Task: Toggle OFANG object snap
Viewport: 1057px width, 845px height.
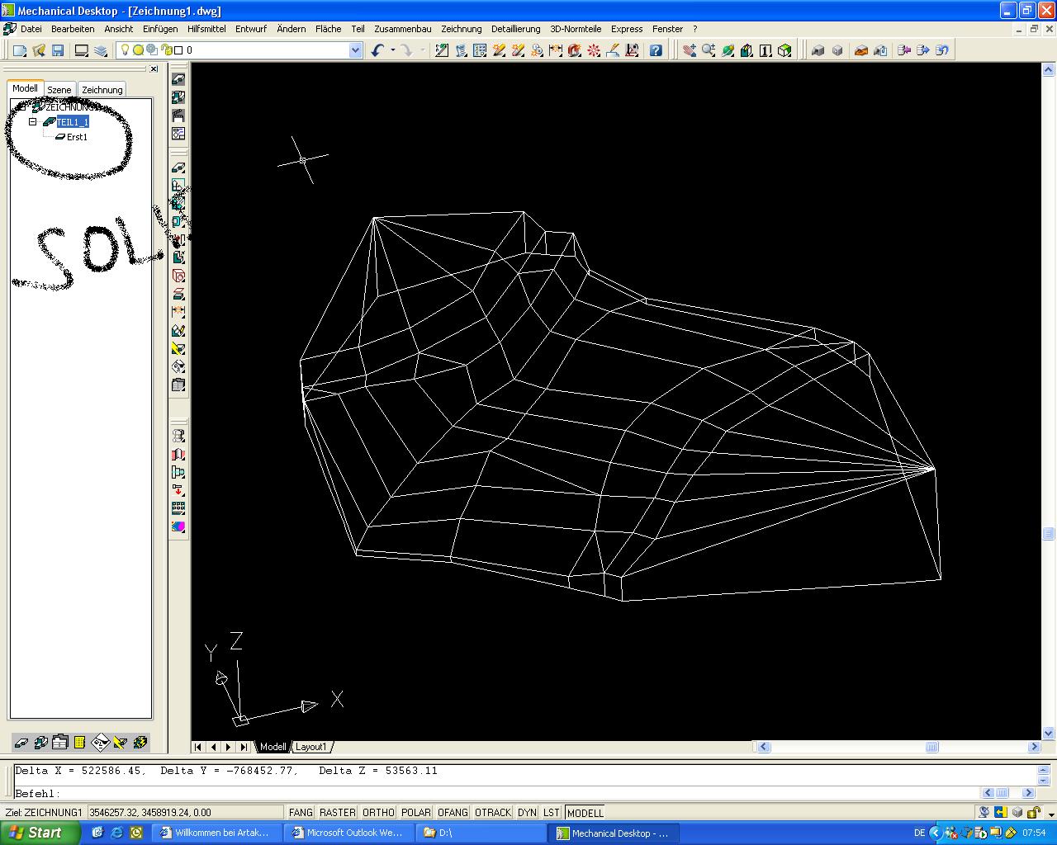Action: pos(453,813)
